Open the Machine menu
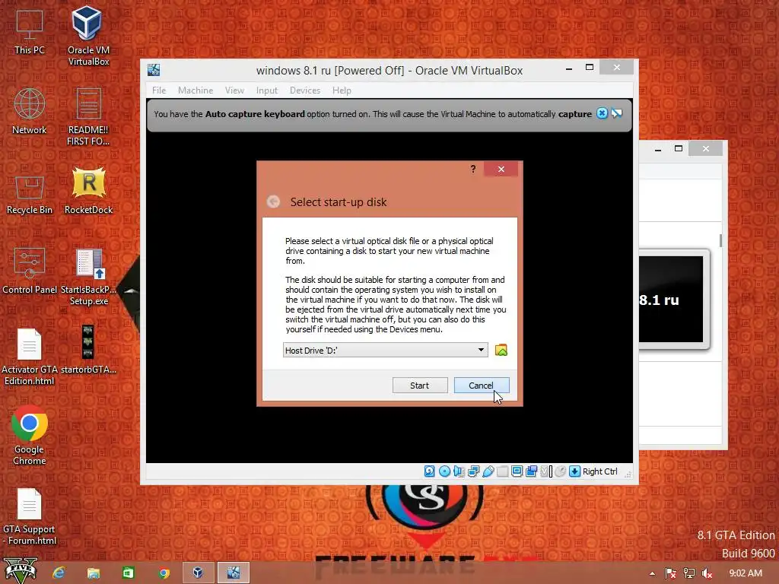779x584 pixels. click(x=196, y=90)
